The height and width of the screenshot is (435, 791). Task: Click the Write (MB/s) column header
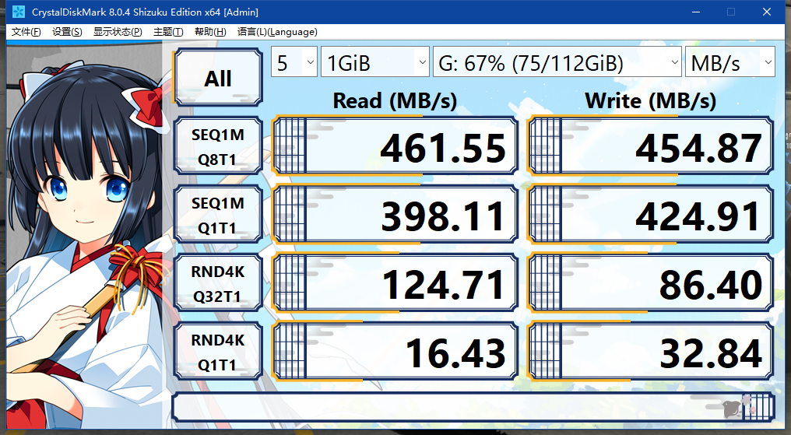(650, 101)
